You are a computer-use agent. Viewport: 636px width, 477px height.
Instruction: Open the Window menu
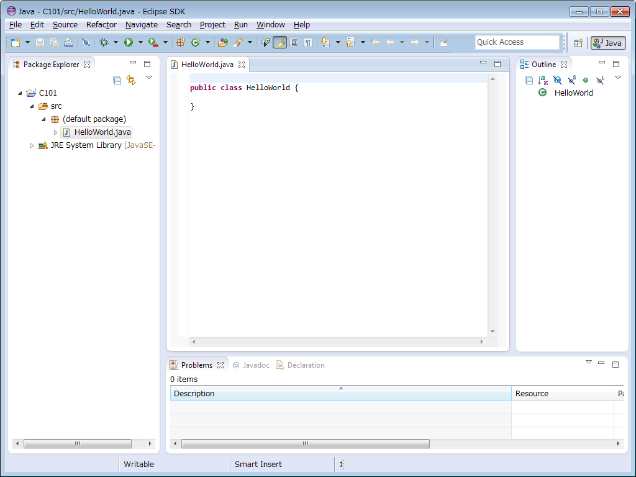pos(271,25)
